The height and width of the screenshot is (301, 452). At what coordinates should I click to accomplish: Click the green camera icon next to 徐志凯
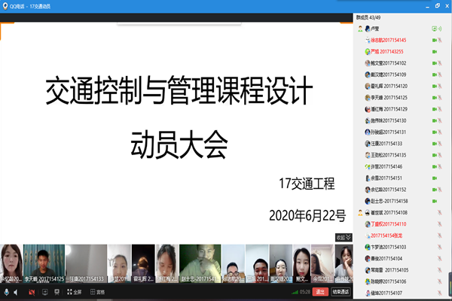(x=435, y=40)
